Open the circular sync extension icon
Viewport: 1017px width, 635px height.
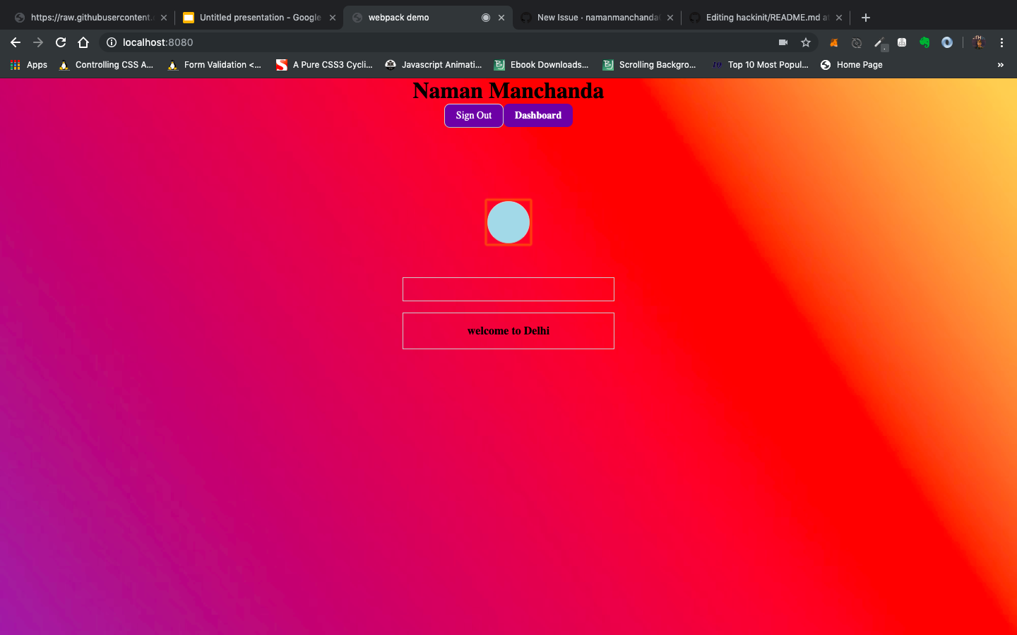(x=857, y=42)
